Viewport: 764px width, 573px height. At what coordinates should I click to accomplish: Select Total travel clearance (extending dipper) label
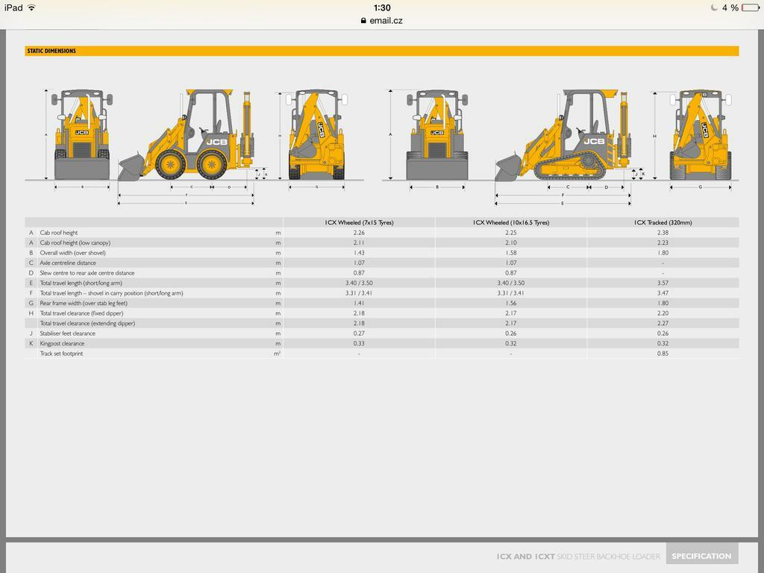click(87, 324)
